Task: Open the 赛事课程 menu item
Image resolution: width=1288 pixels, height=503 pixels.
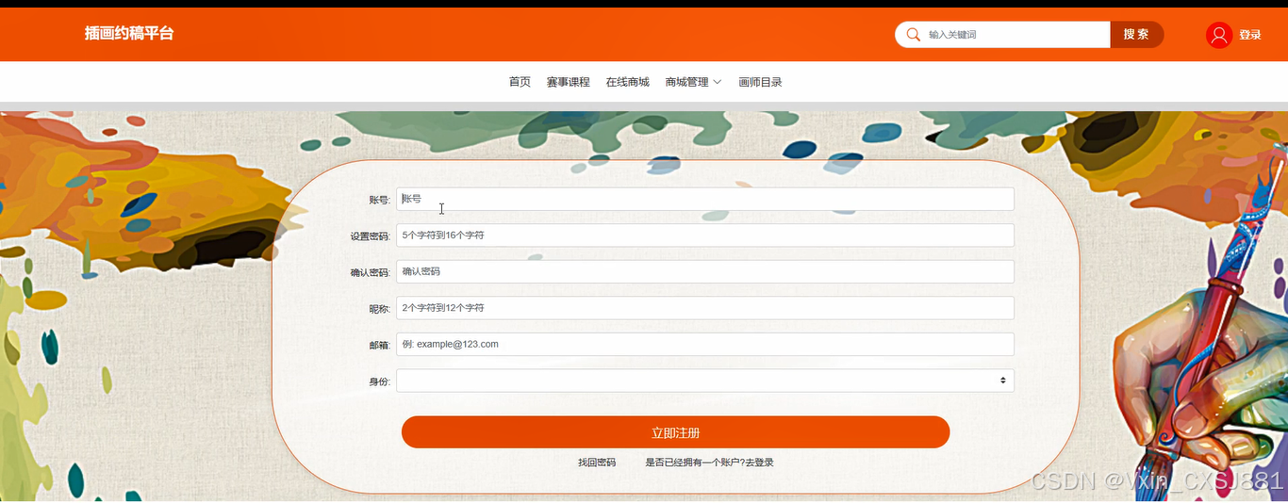Action: click(x=568, y=82)
